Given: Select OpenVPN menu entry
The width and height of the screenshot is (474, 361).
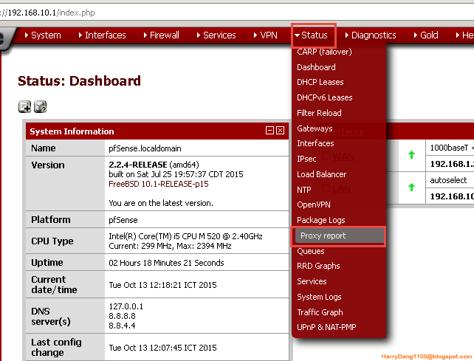Looking at the screenshot, I should click(314, 204).
